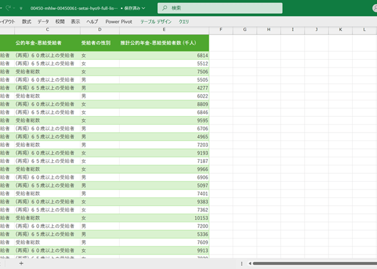Open Customize Quick Access Toolbar dropdown
The height and width of the screenshot is (269, 377).
tap(21, 8)
